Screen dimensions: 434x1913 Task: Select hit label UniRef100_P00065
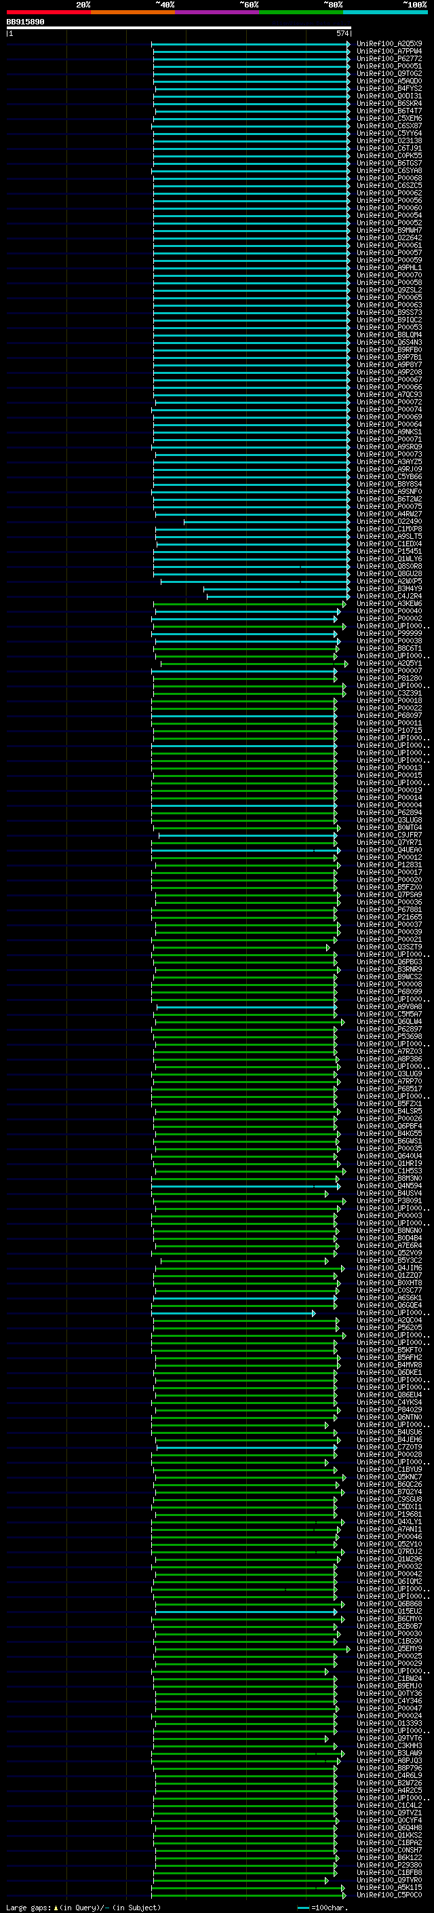[389, 298]
